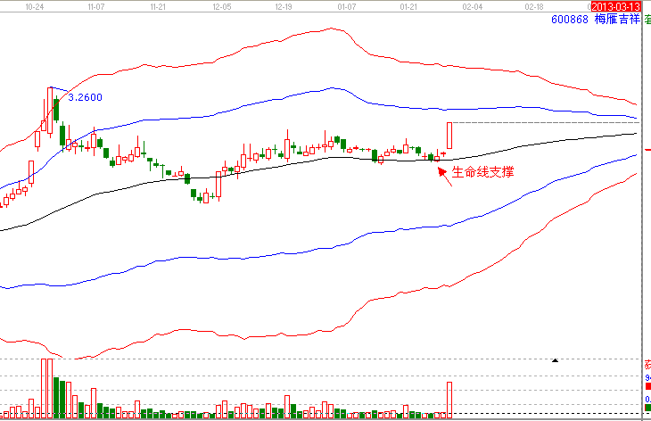Viewport: 651px width, 421px height.
Task: Click the 12-05 date on time axis
Action: click(x=222, y=5)
